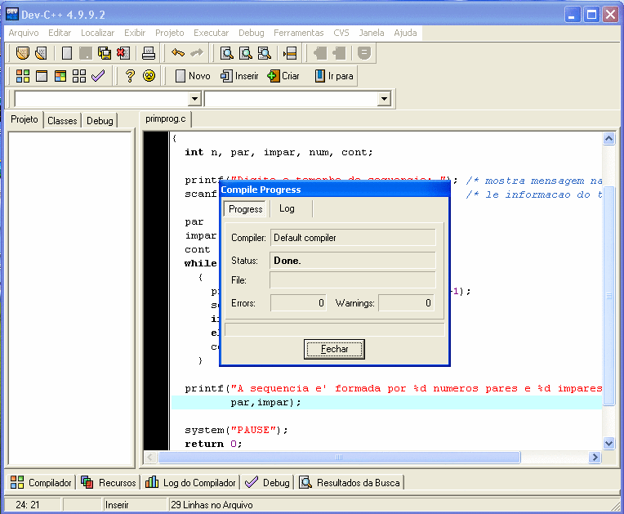Click the close file red X icon
624x514 pixels.
[x=123, y=53]
